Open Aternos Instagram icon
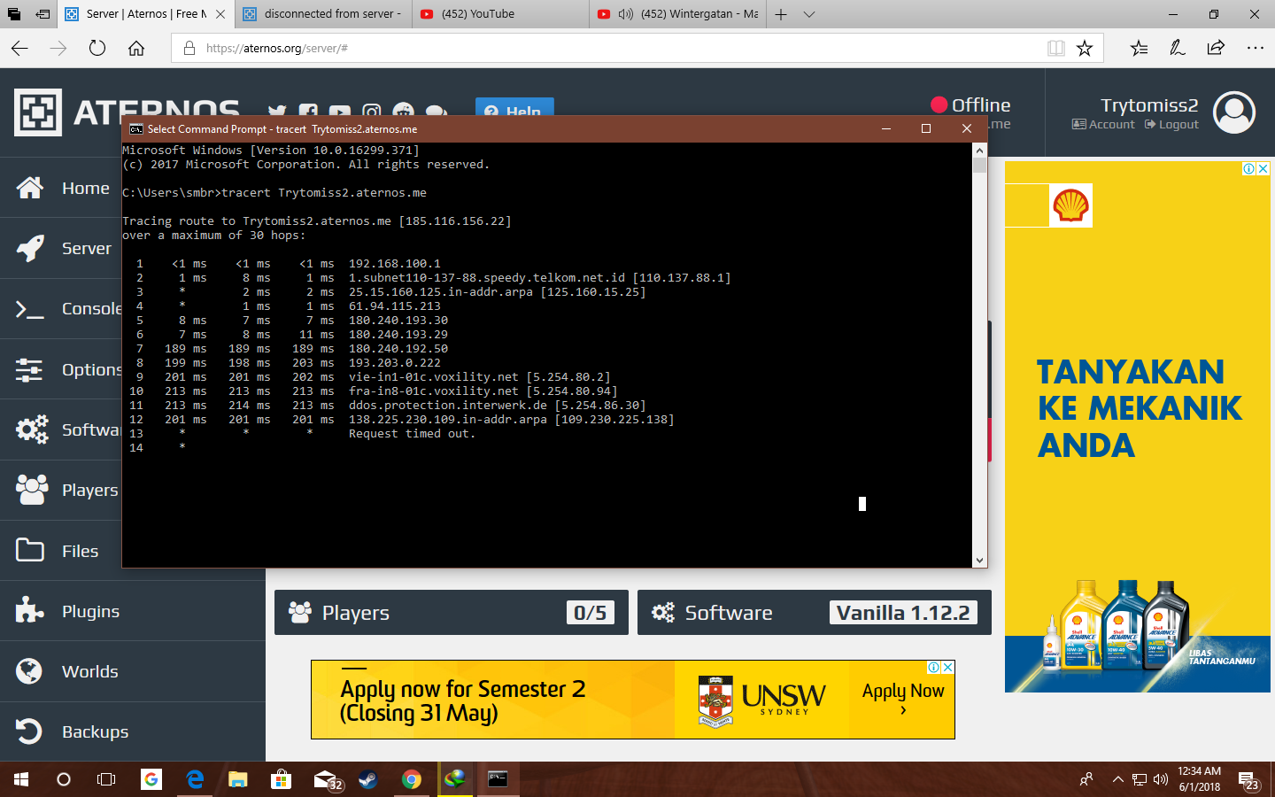Image resolution: width=1275 pixels, height=797 pixels. 372,111
